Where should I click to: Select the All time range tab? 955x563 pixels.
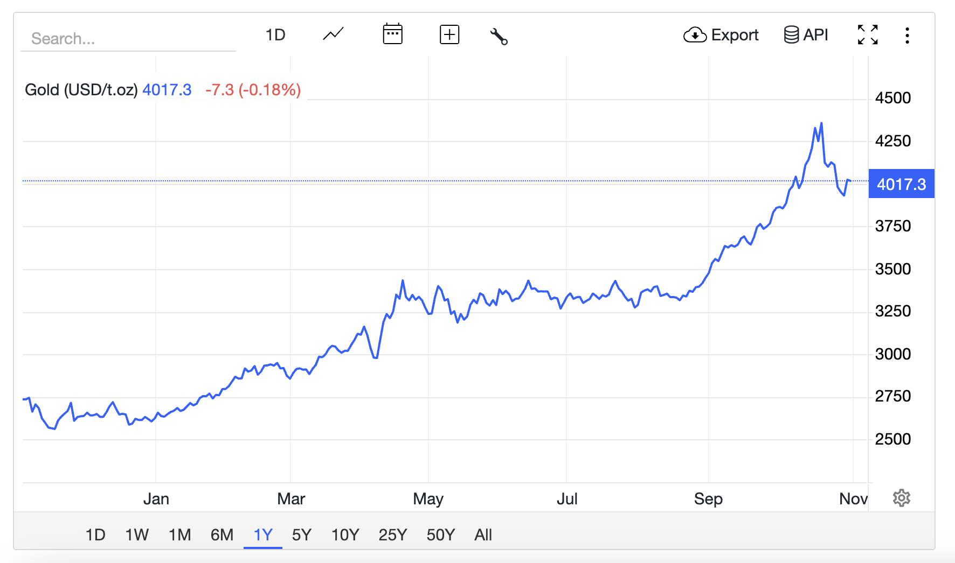(x=483, y=534)
